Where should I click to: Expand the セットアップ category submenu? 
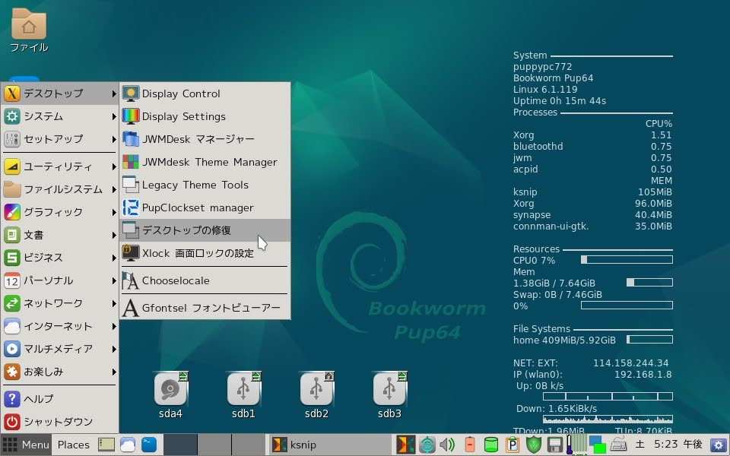pyautogui.click(x=59, y=139)
